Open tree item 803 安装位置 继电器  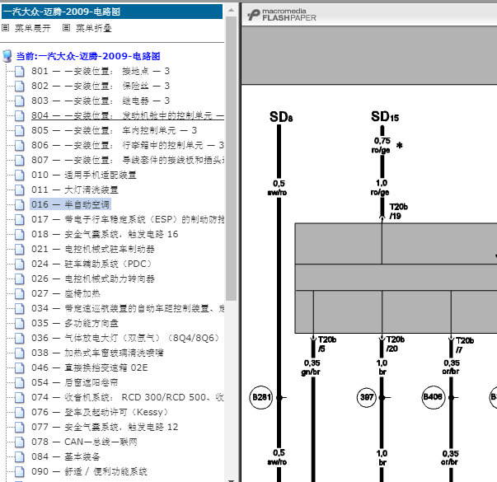[x=101, y=101]
